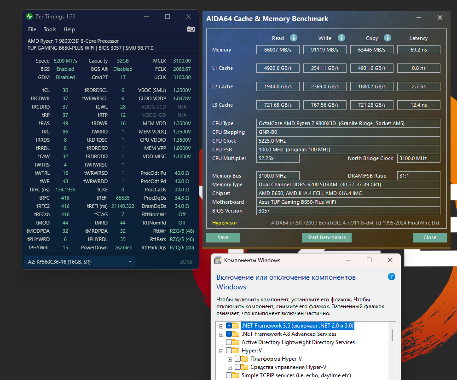Check Средства управления Hyper-V checkbox
This screenshot has width=457, height=380.
tap(237, 367)
